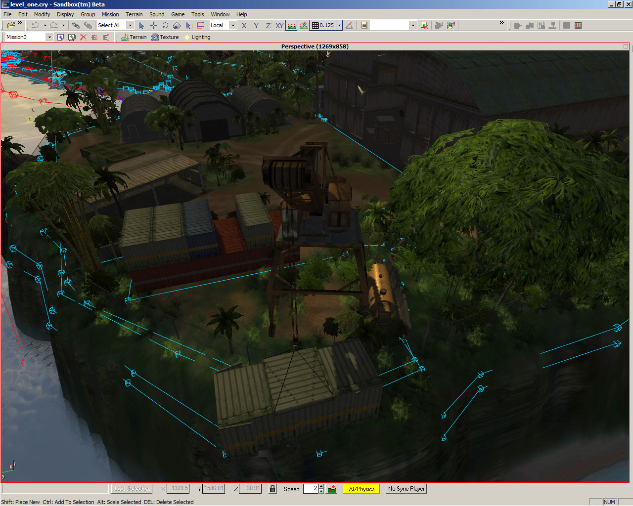The image size is (633, 506).
Task: Click the Perspective viewport title bar
Action: pyautogui.click(x=315, y=46)
